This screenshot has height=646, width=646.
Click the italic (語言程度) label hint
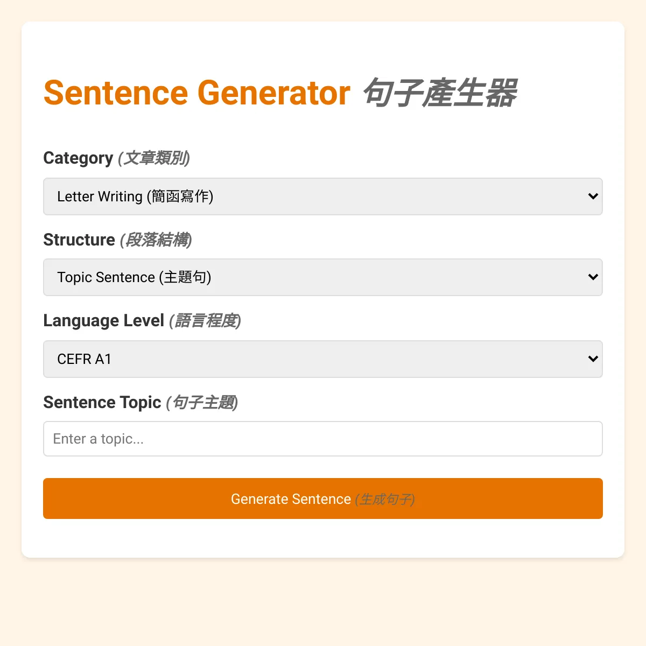[x=205, y=321]
